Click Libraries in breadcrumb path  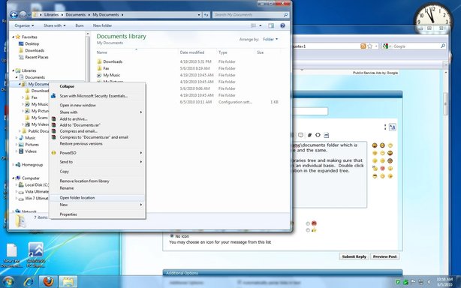point(51,15)
